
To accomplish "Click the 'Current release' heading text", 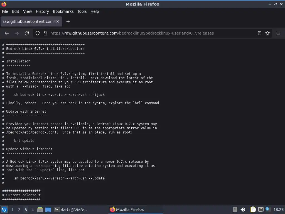I will click(x=21, y=195).
